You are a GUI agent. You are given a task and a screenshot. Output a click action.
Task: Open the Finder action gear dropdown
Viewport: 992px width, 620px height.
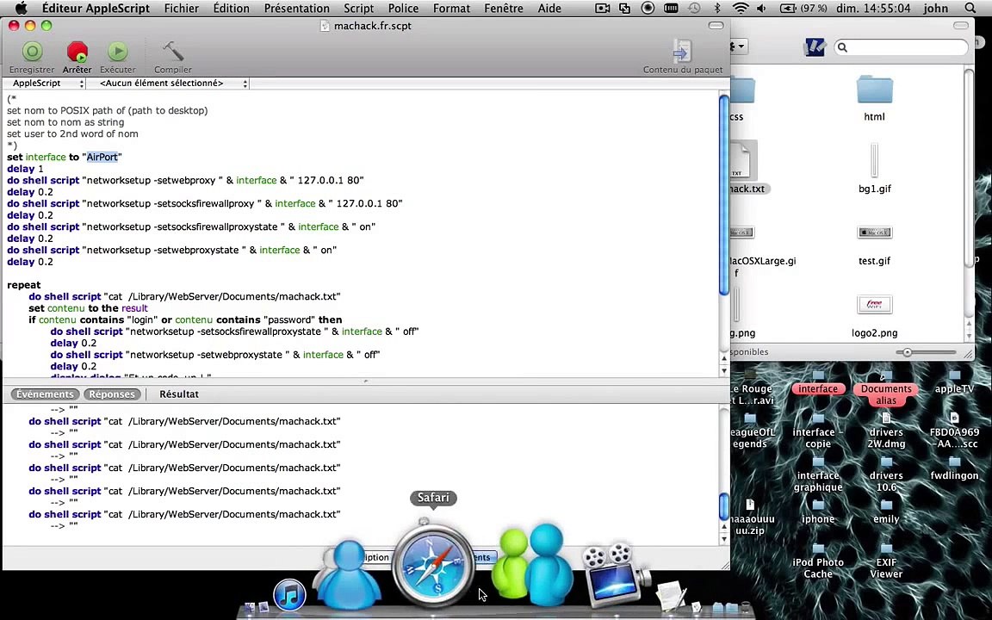[740, 46]
